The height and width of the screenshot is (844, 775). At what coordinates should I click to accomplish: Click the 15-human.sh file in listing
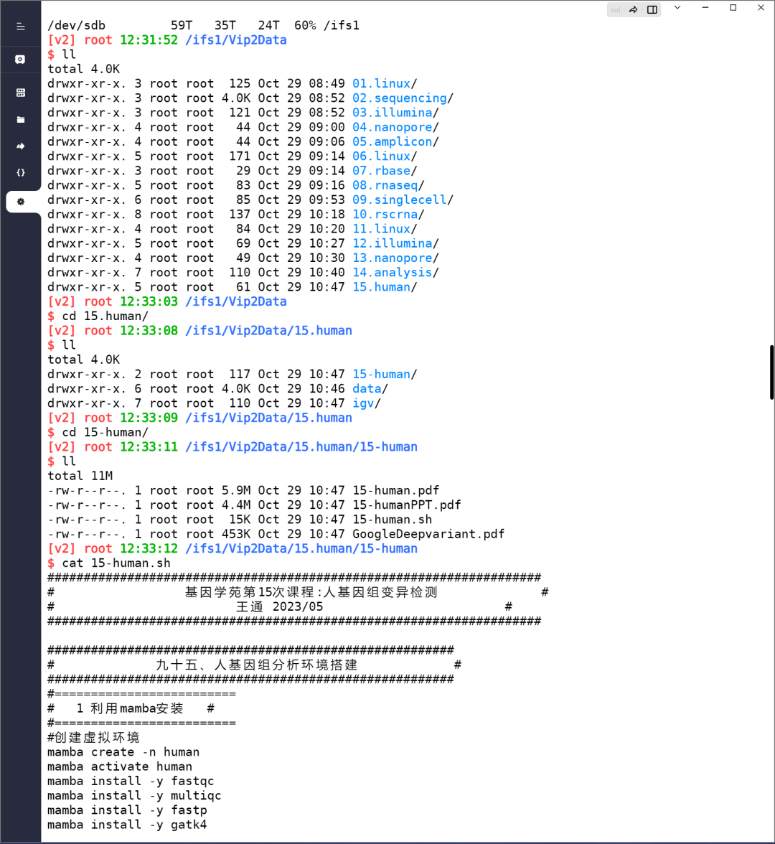point(392,520)
